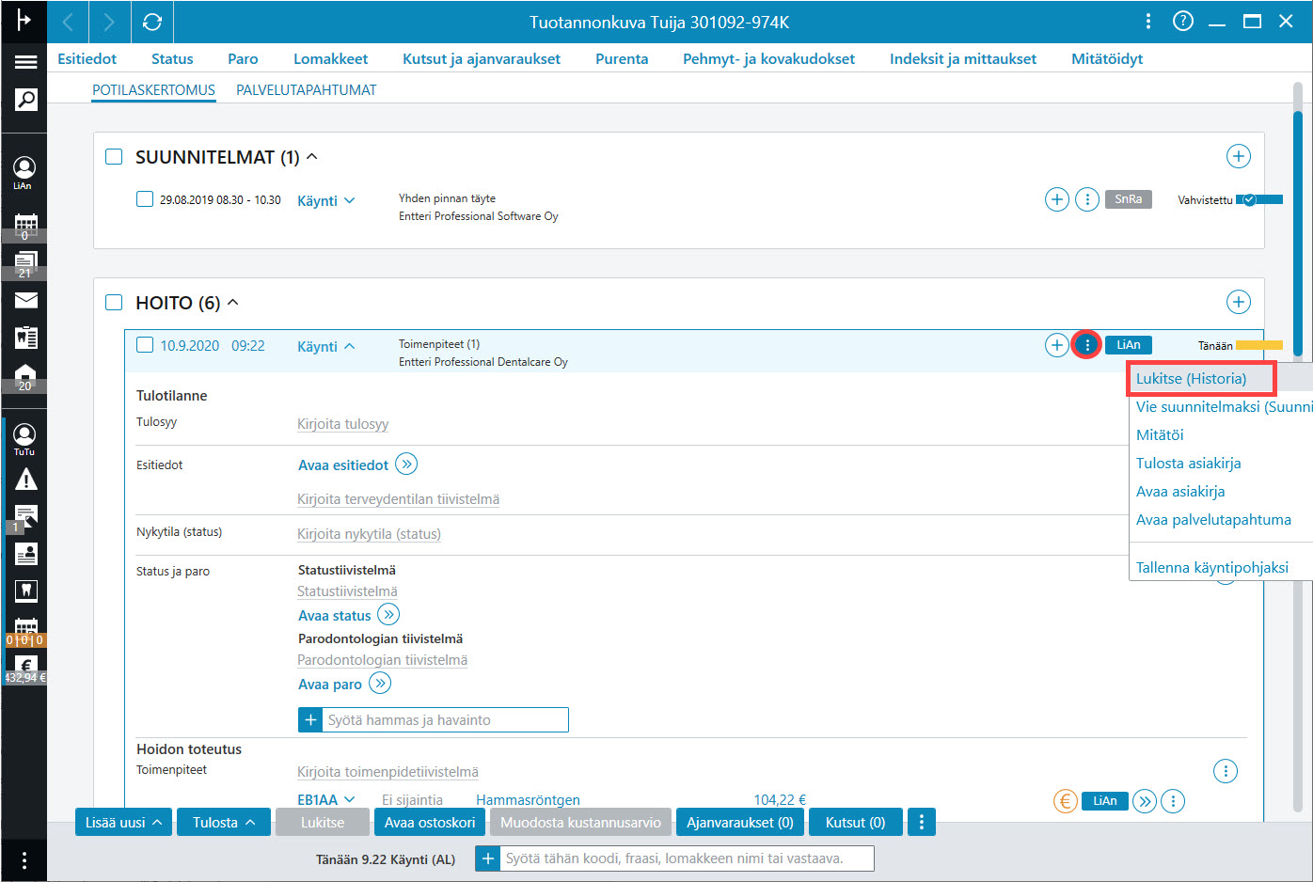
Task: Switch to the PALVELUTAPAHTUMAT tab
Action: (306, 90)
